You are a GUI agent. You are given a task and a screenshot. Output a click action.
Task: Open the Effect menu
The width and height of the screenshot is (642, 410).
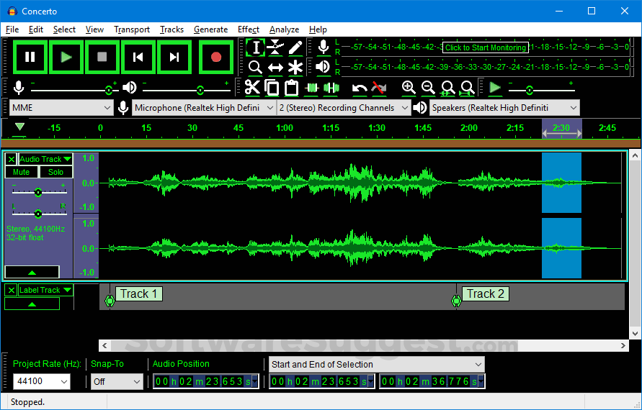coord(248,29)
